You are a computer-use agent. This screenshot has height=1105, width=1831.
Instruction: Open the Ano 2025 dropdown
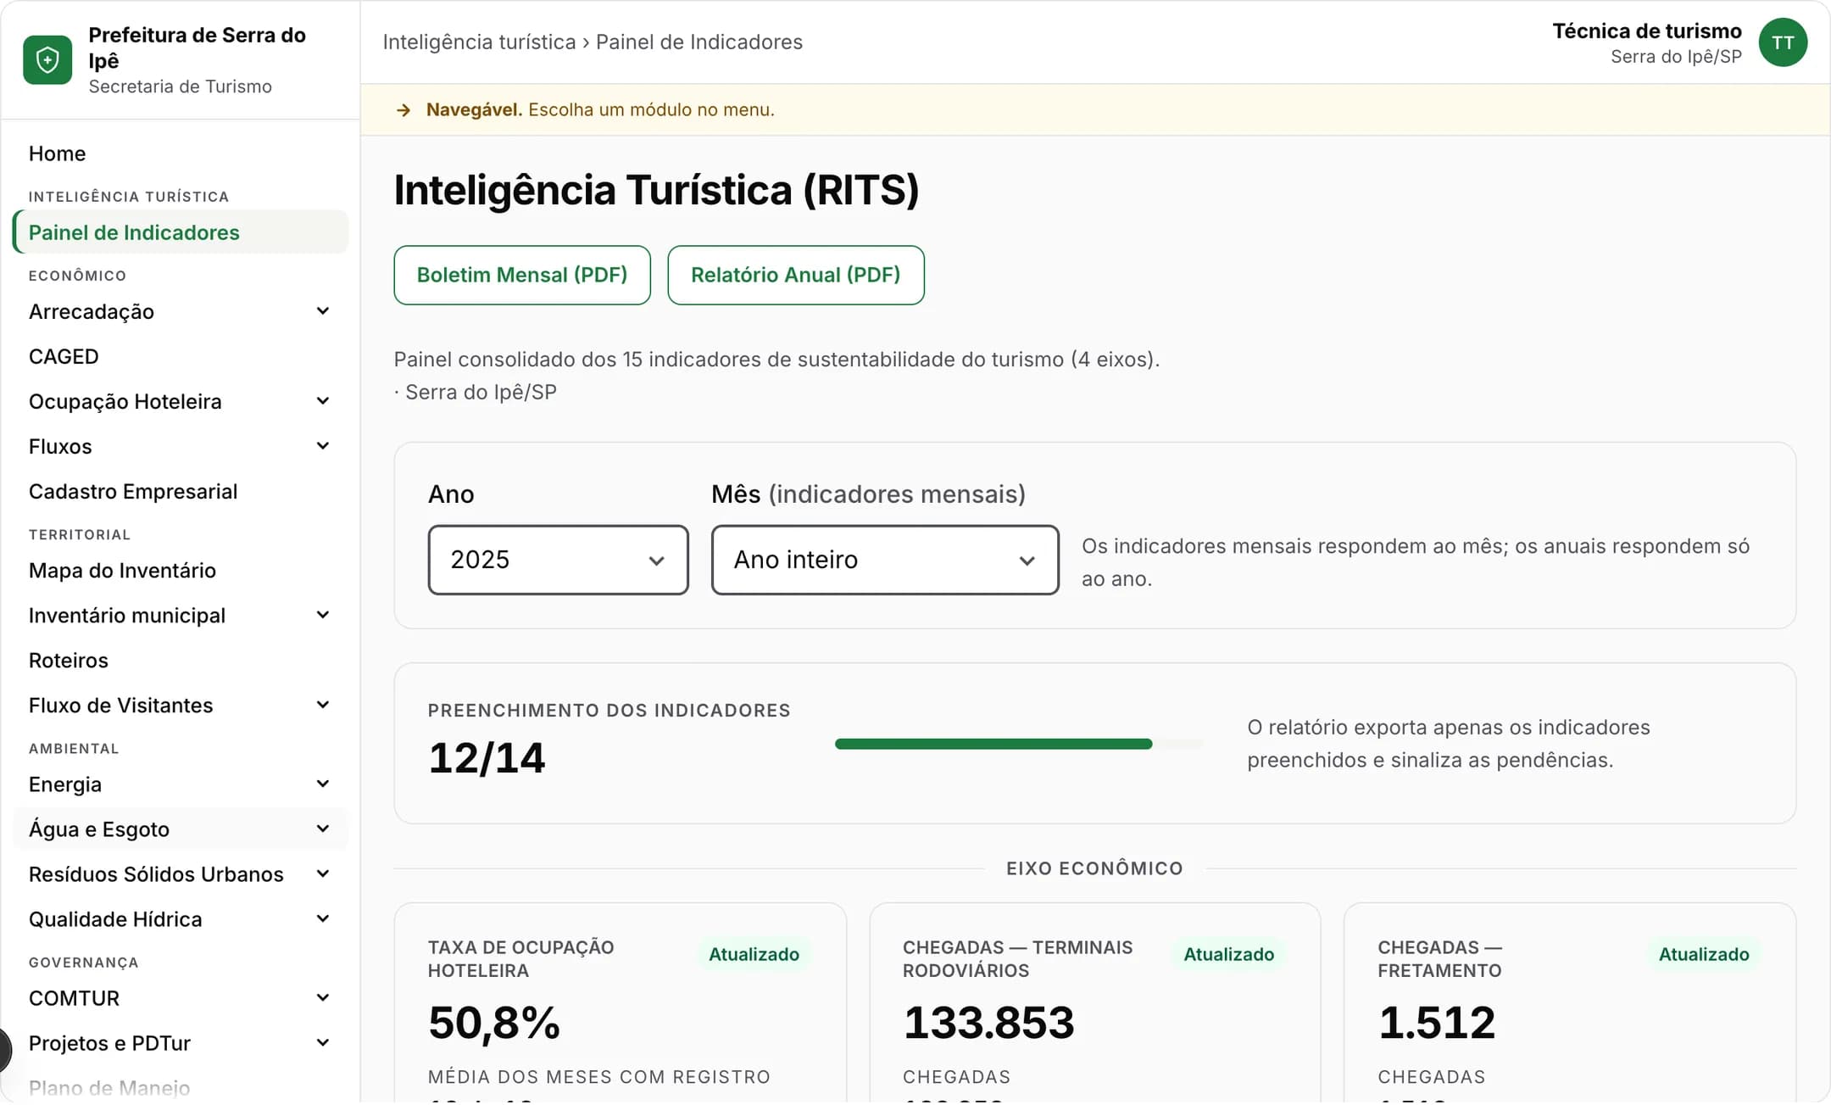[558, 560]
